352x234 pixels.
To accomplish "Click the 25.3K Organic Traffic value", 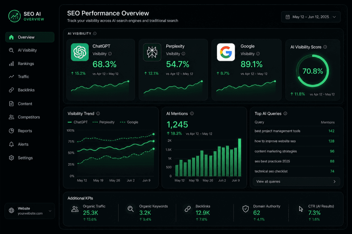I will click(x=90, y=213).
